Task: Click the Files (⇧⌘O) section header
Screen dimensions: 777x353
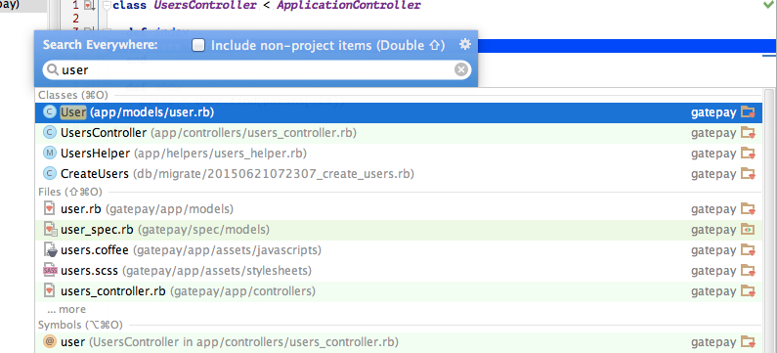Action: [69, 192]
